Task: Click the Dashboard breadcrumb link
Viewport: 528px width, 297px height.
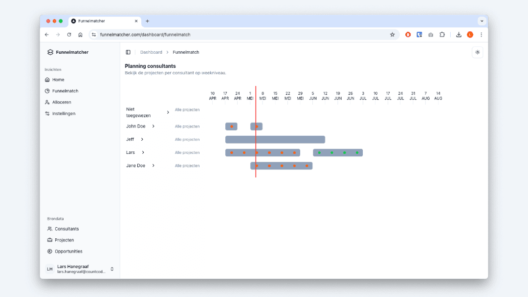Action: coord(151,52)
